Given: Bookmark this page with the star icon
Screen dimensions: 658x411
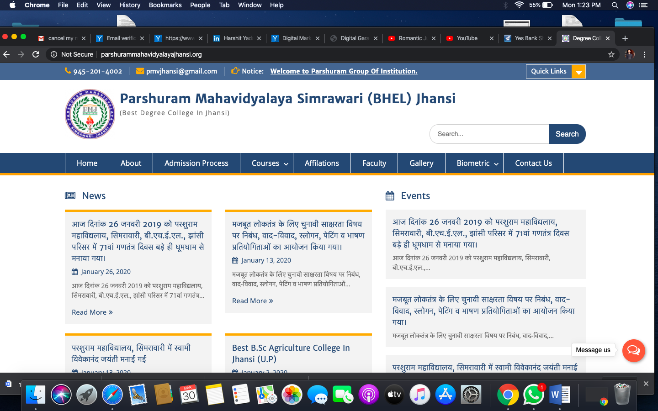Looking at the screenshot, I should tap(611, 54).
